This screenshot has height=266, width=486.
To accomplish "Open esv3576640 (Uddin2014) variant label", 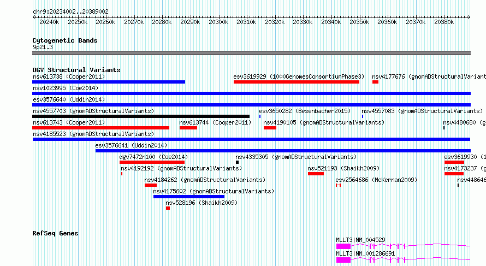I will (x=69, y=99).
